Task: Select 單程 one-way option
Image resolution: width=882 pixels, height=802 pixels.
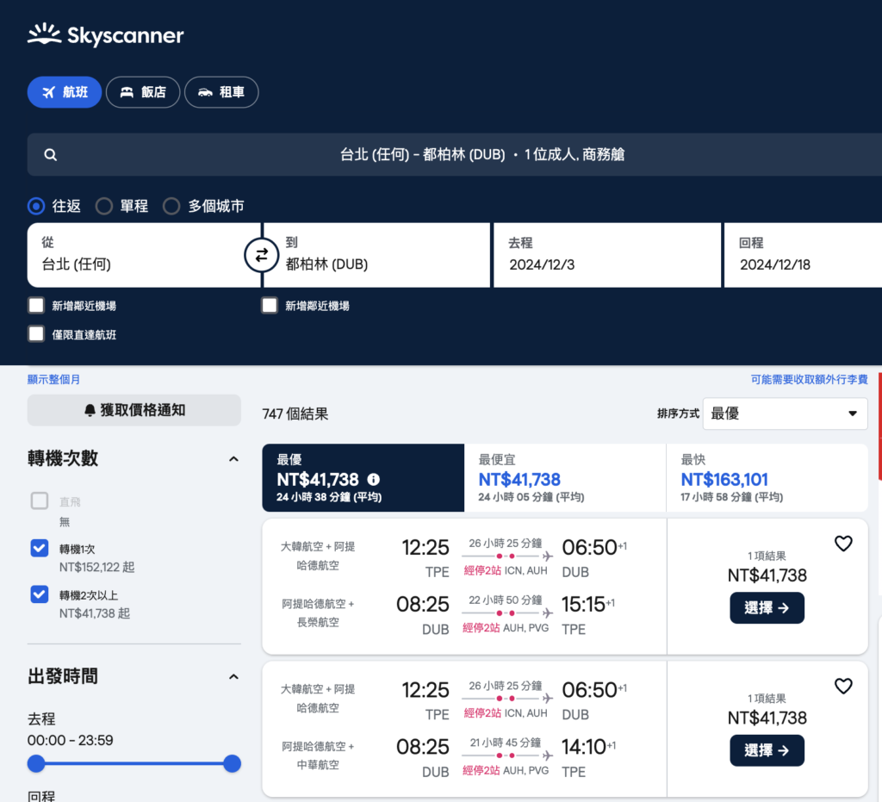Action: [x=104, y=207]
